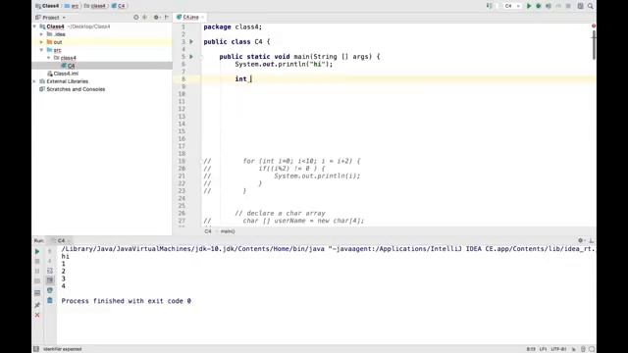Image resolution: width=628 pixels, height=353 pixels.
Task: Collapse the class4 package
Action: coord(49,58)
